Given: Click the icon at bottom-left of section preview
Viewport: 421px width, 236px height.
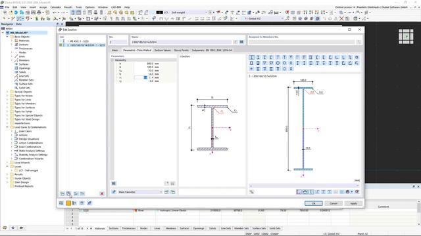Looking at the screenshot, I should tap(251, 192).
